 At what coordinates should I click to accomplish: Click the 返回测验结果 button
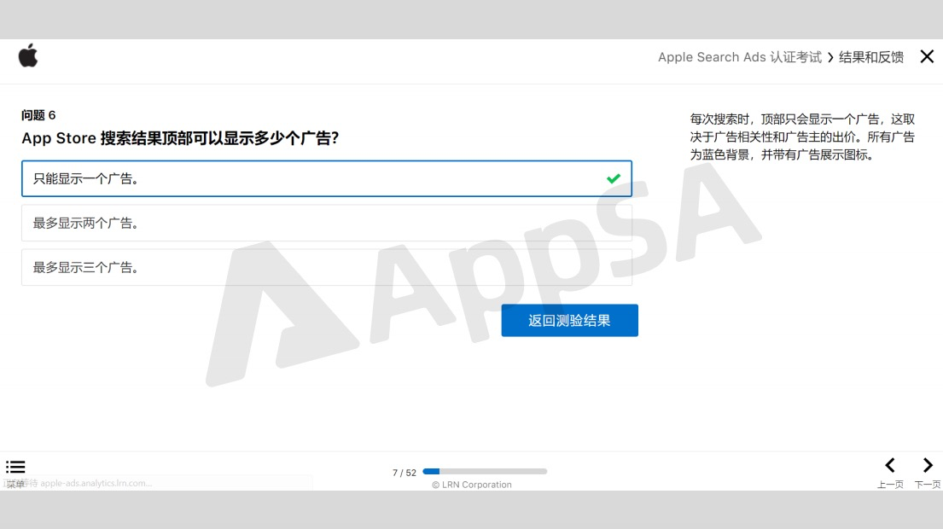(569, 321)
